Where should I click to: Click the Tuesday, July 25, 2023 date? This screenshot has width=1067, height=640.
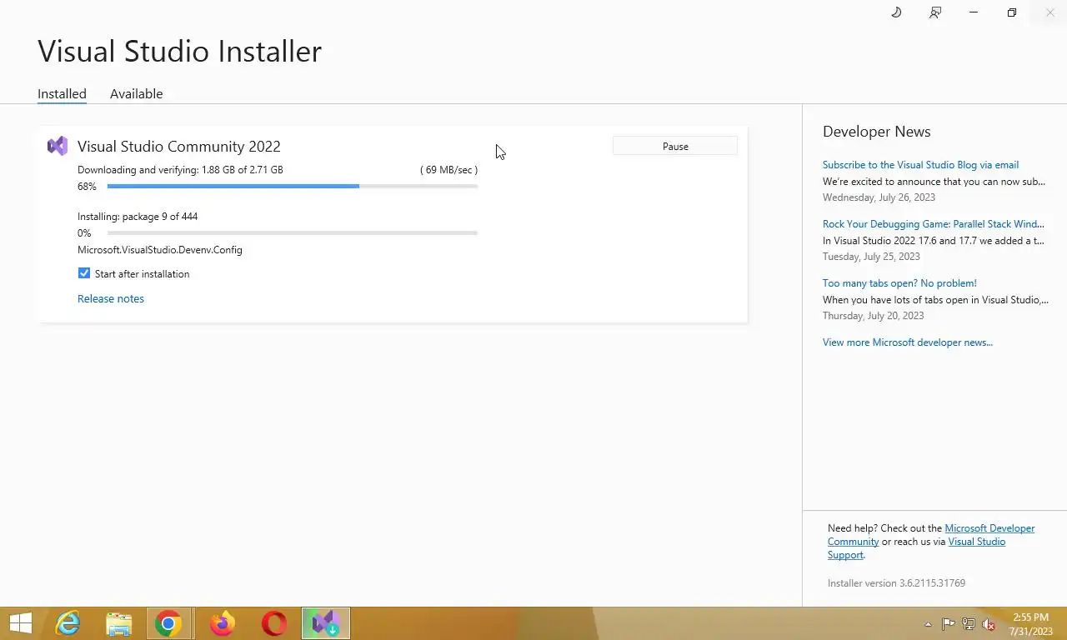click(871, 257)
